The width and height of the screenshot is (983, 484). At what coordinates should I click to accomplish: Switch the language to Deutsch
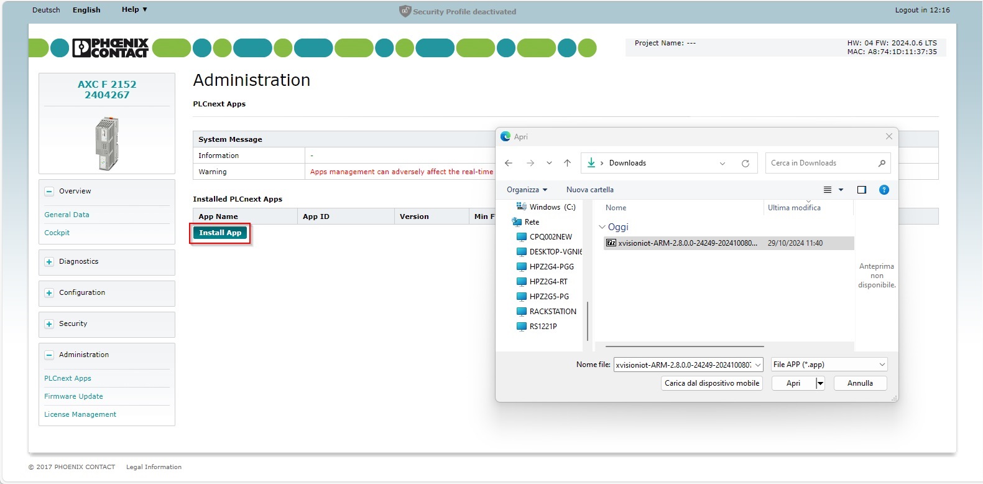46,10
